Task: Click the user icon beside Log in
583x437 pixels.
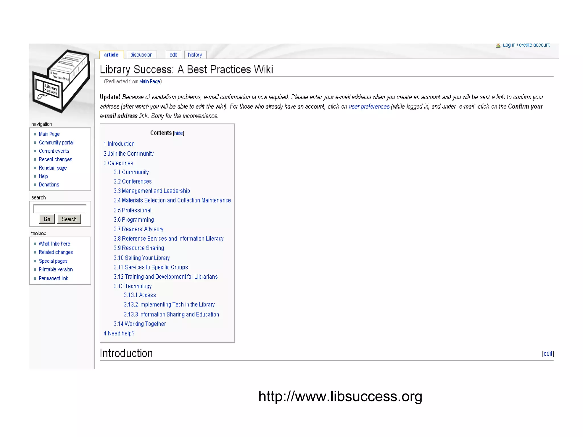Action: [498, 46]
